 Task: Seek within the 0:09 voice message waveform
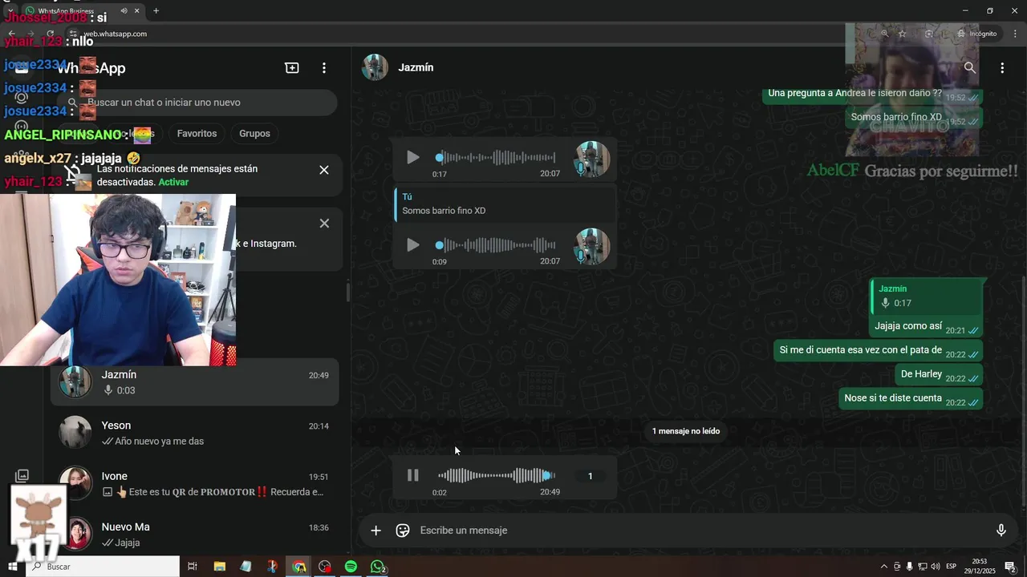tap(497, 245)
